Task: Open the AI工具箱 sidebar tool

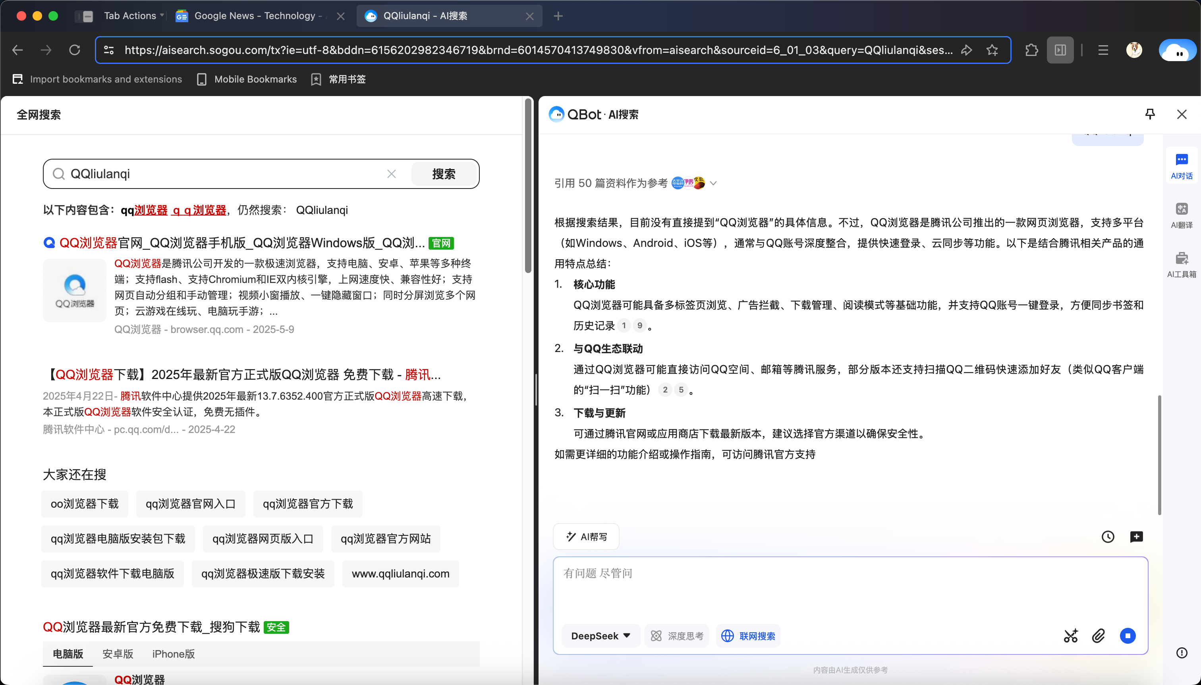Action: pos(1182,265)
